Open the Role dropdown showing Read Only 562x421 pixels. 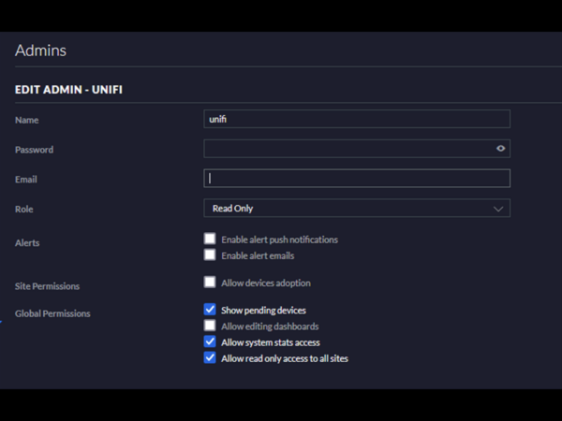(357, 208)
